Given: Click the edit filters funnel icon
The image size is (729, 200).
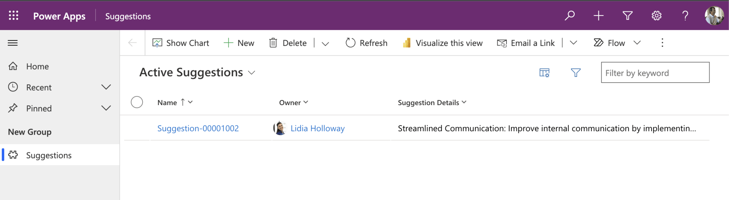Looking at the screenshot, I should click(x=575, y=73).
